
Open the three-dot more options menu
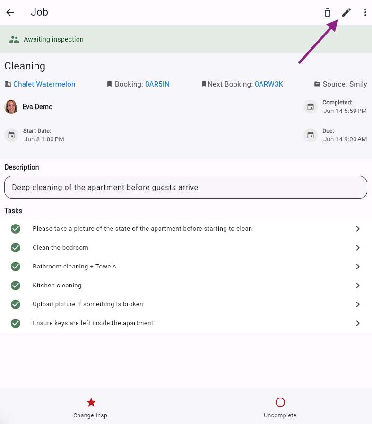pos(365,13)
